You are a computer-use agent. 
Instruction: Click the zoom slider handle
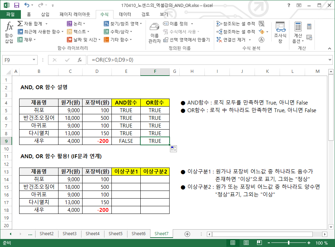pyautogui.click(x=289, y=243)
